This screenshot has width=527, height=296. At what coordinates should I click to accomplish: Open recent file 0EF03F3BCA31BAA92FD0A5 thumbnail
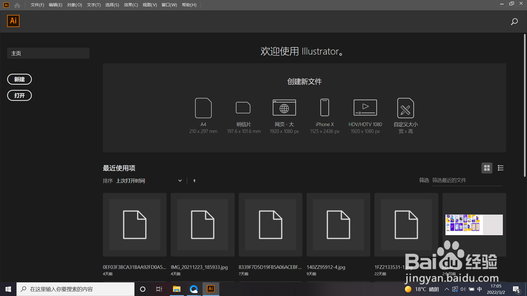click(x=135, y=225)
